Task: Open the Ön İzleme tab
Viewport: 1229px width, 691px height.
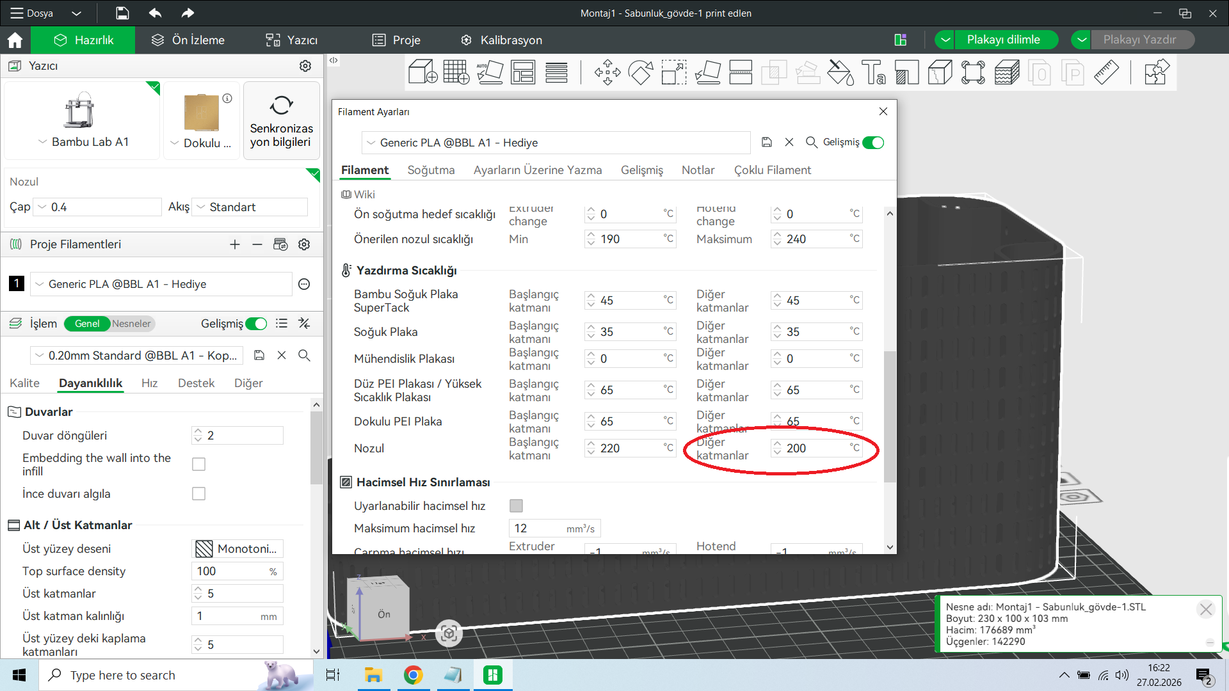Action: (188, 40)
